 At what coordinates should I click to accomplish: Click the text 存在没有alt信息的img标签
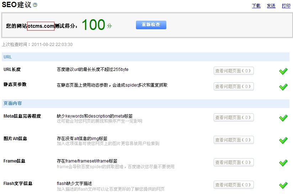pos(82,139)
